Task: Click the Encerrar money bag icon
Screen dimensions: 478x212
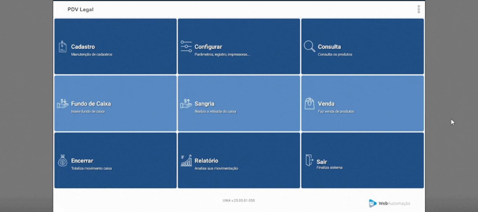Action: click(x=63, y=161)
